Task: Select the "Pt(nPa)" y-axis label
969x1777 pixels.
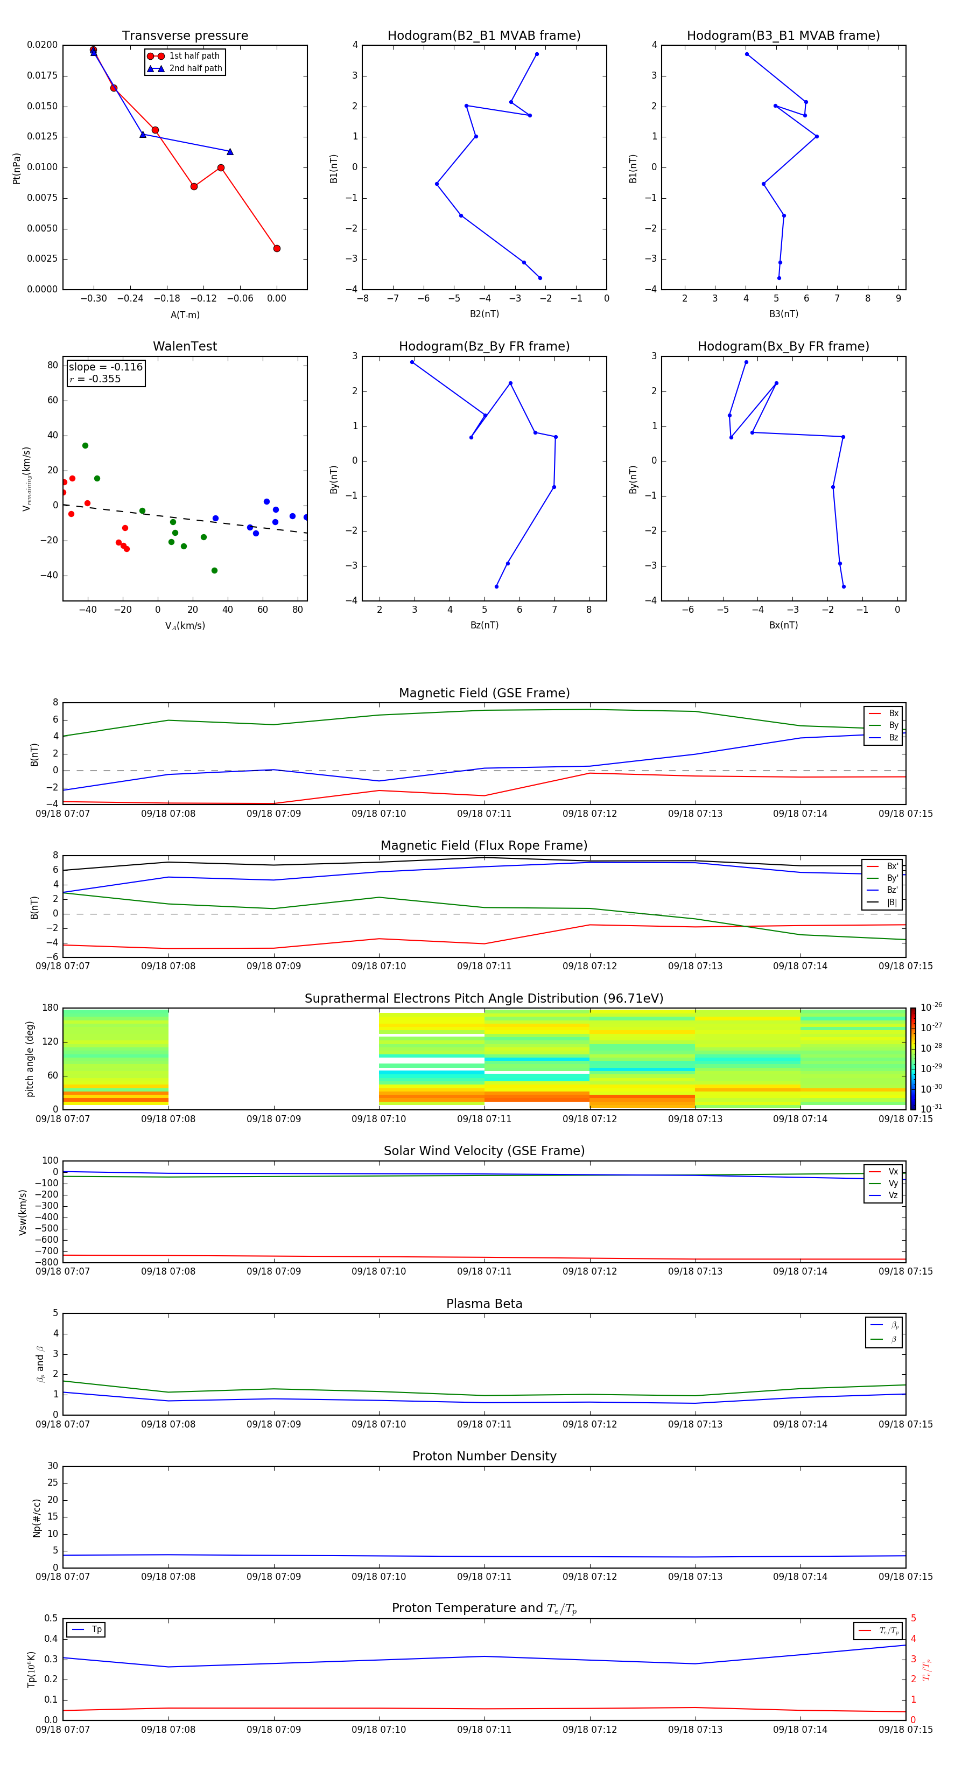Action: pos(17,167)
